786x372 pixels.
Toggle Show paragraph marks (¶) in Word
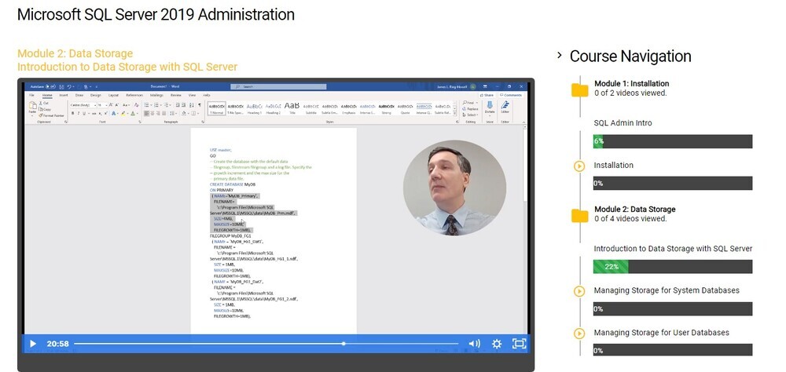coord(200,105)
